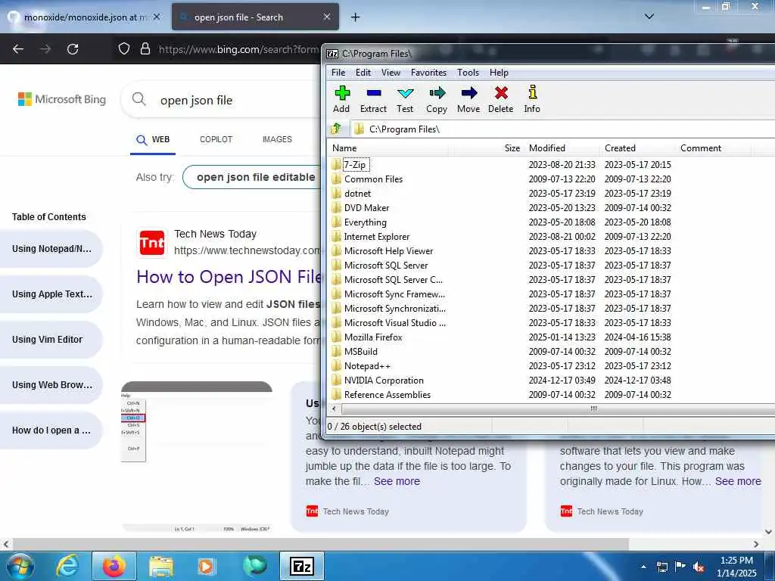Select the Microsoft Help Viewer folder
775x581 pixels.
coord(388,250)
